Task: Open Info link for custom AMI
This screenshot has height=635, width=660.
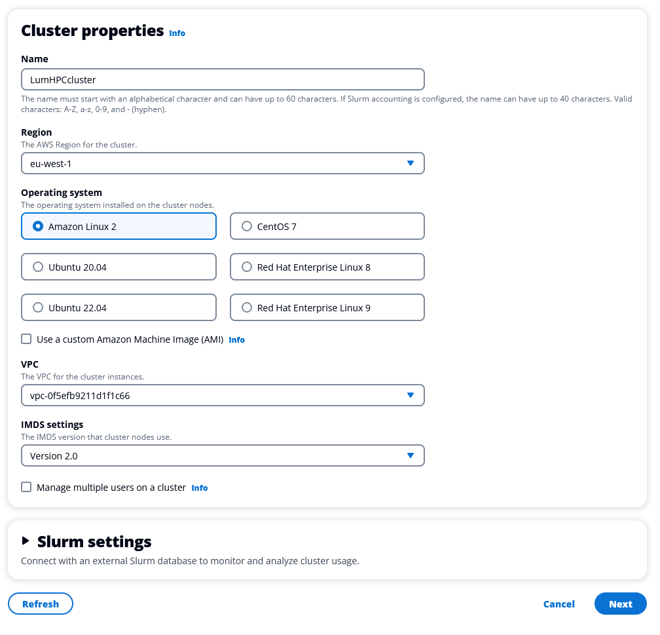Action: [x=236, y=340]
